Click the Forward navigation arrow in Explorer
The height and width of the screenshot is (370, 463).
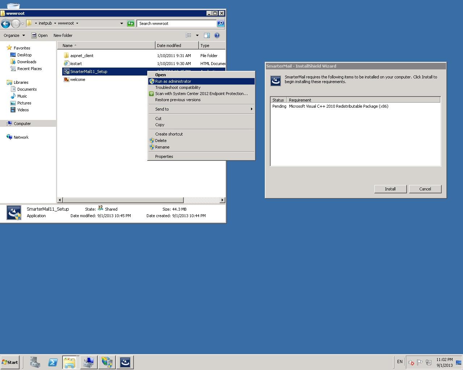pos(16,23)
